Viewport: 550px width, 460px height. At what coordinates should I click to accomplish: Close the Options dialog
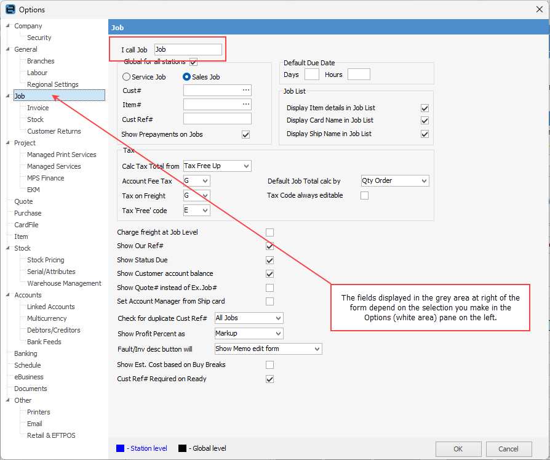tap(540, 9)
